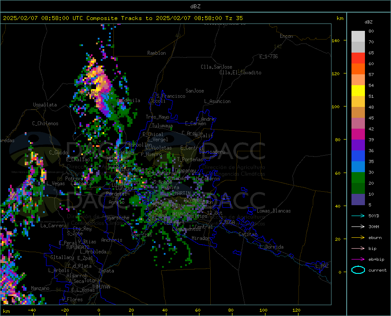This screenshot has width=391, height=316.
Task: Click the blue 36 dBZ color swatch
Action: (358, 156)
